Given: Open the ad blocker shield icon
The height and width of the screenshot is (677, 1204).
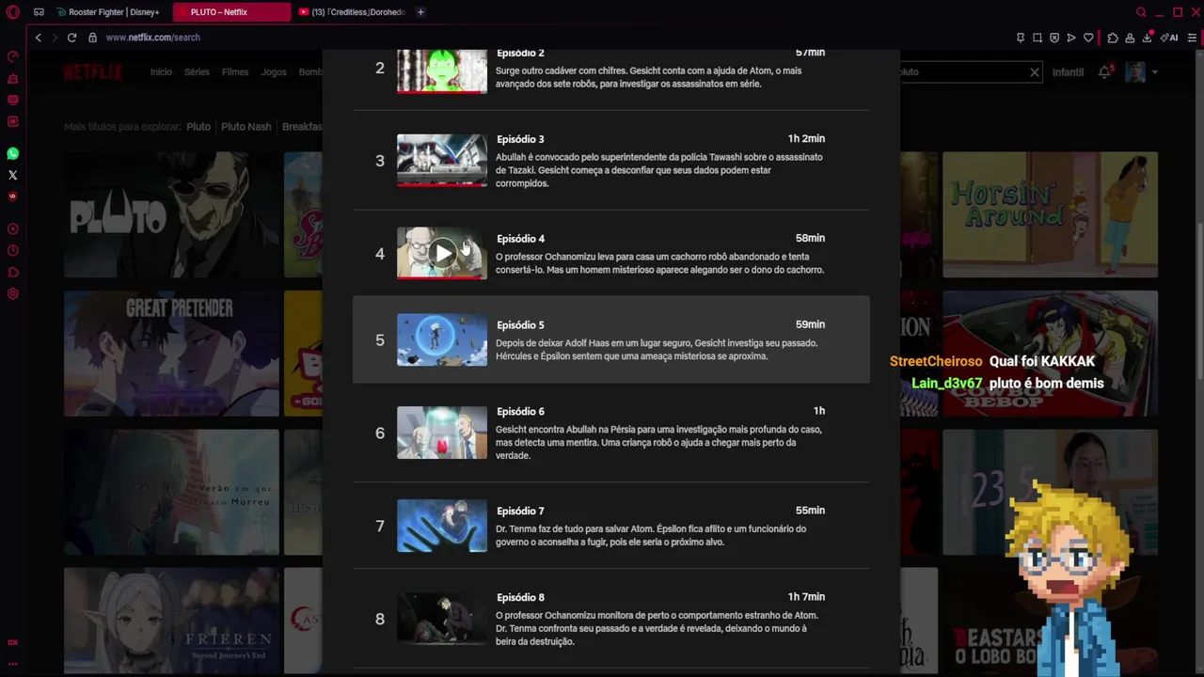Looking at the screenshot, I should 1054,38.
